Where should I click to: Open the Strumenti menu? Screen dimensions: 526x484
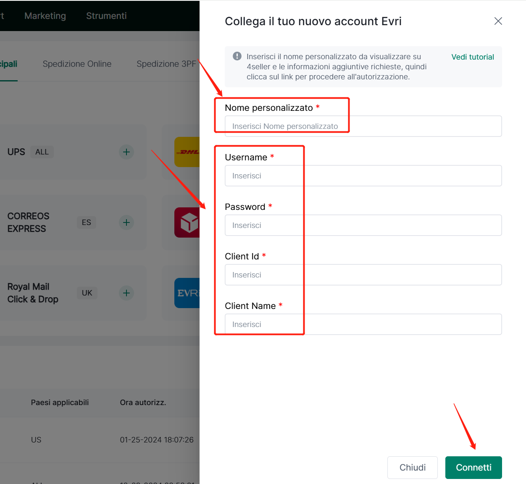106,16
